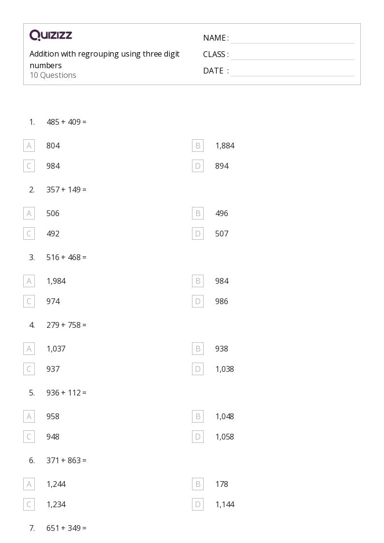Click question 4 text '279 + 758 ='
384x543 pixels.
66,325
